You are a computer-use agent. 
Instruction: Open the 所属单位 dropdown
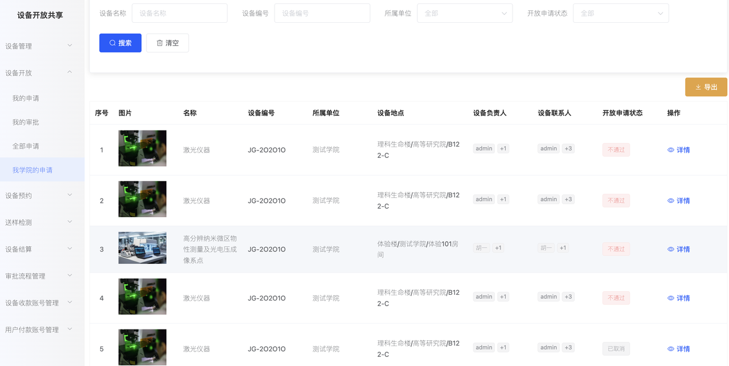tap(465, 13)
